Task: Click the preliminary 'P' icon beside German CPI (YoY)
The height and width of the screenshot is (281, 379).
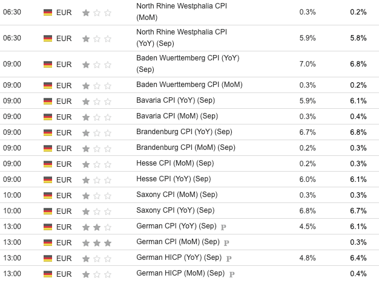Action: (223, 227)
